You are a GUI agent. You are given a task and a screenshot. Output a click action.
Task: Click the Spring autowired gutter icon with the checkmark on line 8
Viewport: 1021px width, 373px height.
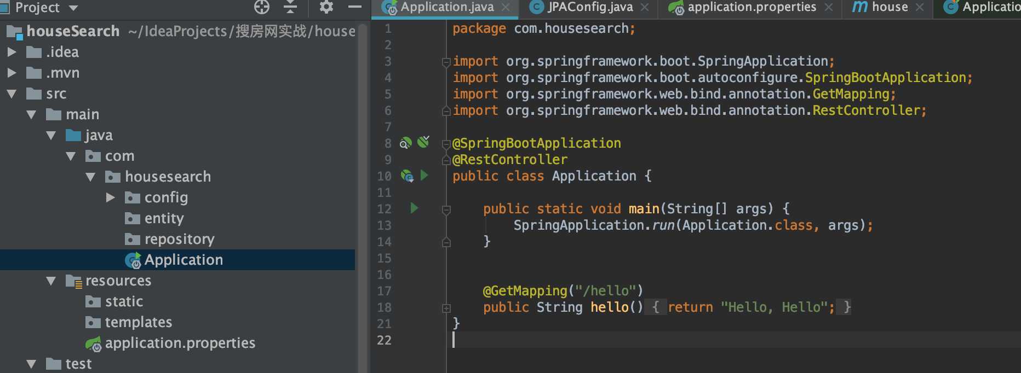coord(423,142)
